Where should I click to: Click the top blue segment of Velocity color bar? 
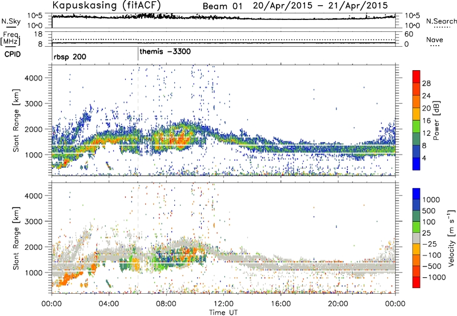point(416,194)
